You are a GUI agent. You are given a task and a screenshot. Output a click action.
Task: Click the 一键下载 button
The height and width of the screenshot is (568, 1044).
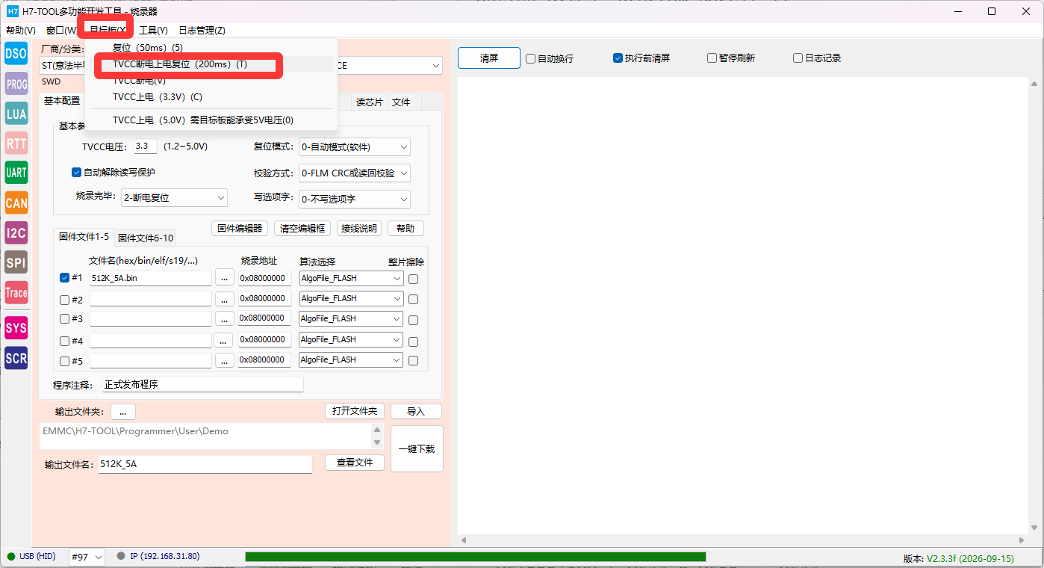[x=417, y=449]
